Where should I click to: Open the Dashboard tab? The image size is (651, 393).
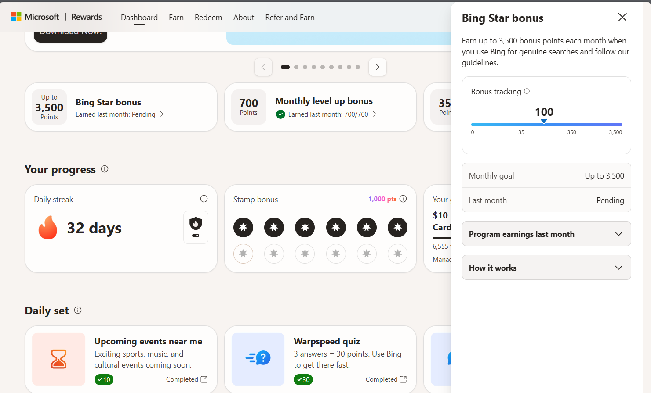[139, 18]
